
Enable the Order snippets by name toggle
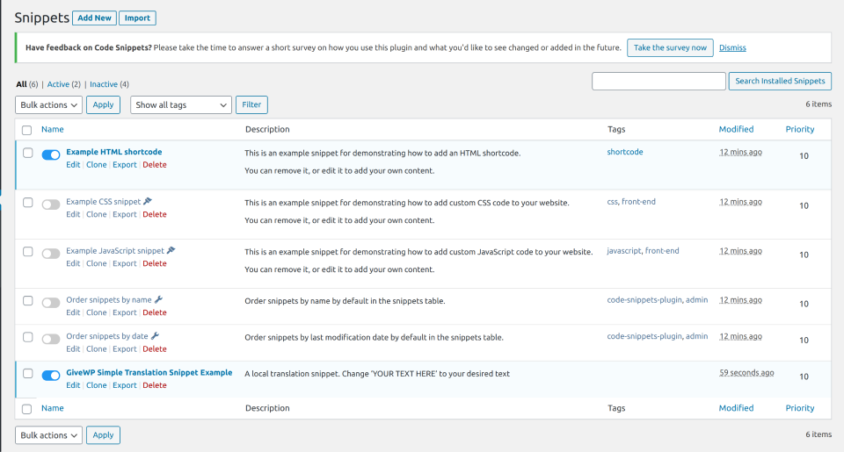pos(51,303)
